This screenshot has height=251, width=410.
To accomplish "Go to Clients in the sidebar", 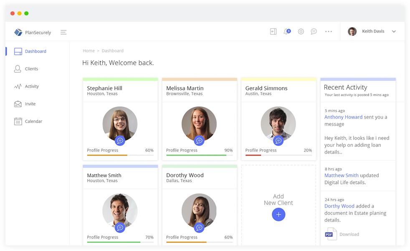I will click(31, 69).
